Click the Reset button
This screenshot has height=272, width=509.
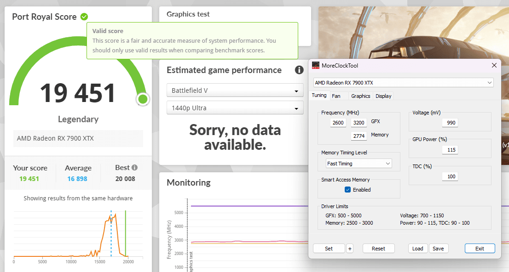point(378,249)
